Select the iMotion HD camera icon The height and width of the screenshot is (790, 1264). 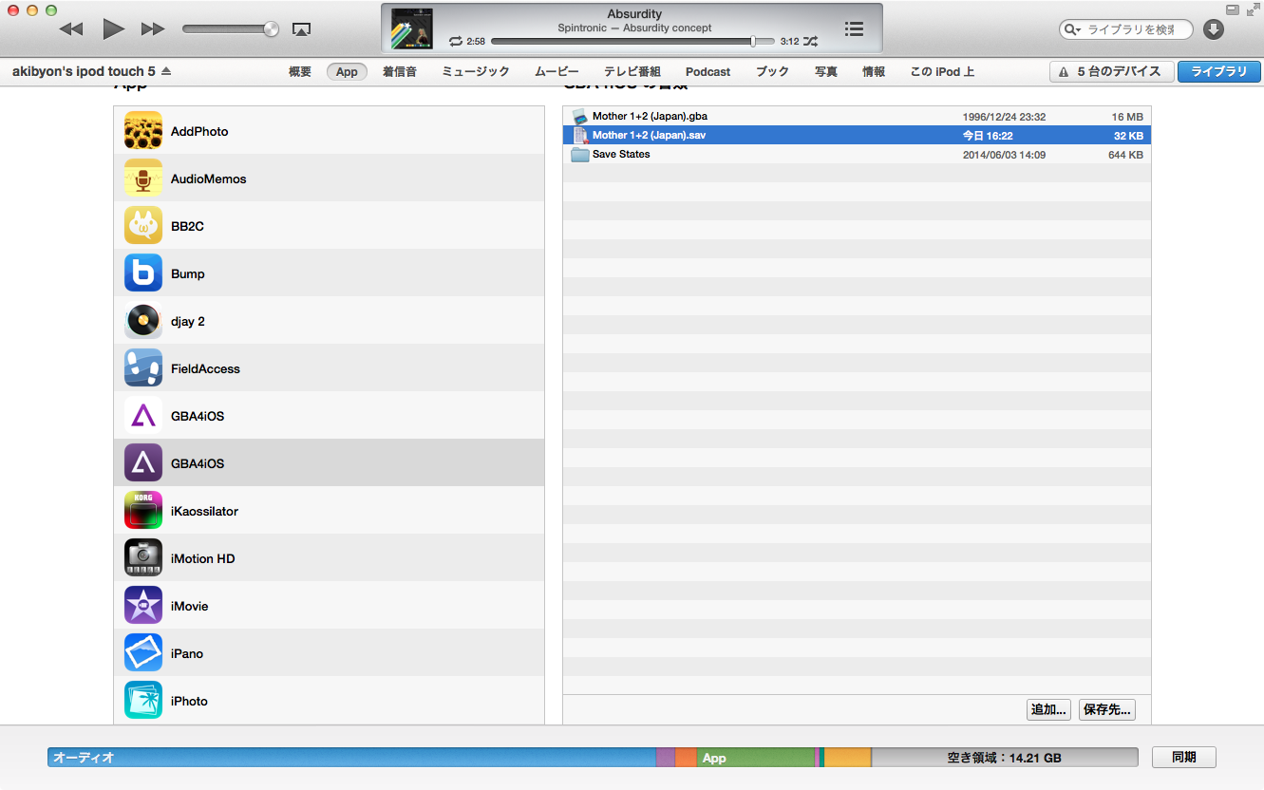point(143,558)
